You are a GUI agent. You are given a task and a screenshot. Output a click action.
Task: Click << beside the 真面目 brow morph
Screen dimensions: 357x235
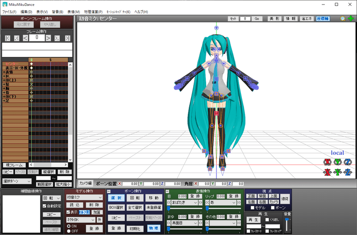(x=169, y=223)
